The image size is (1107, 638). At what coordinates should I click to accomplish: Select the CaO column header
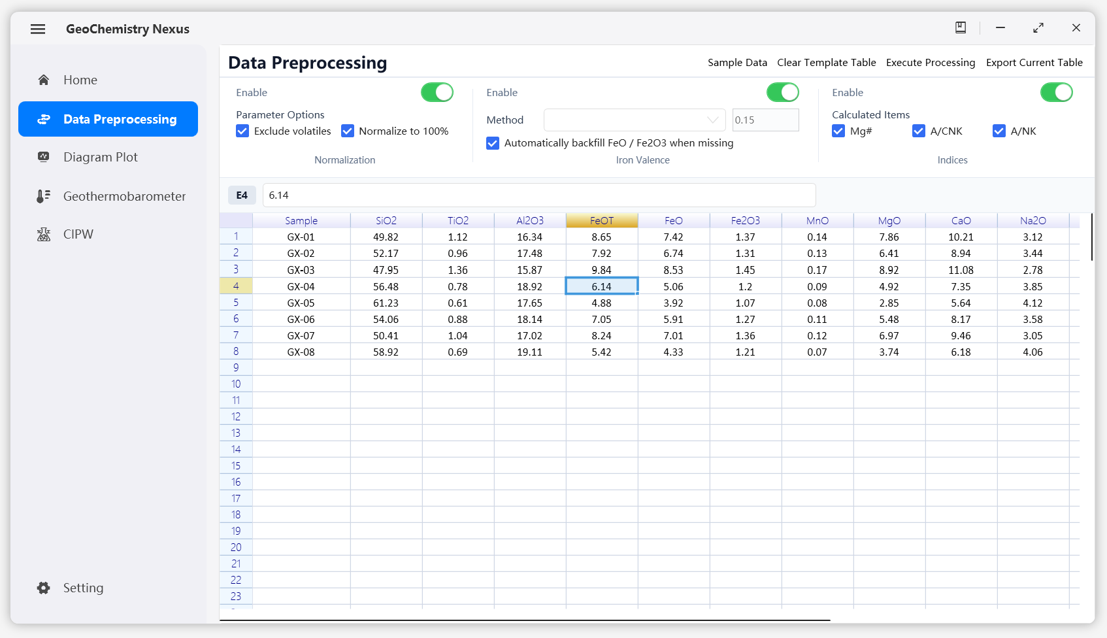[961, 220]
